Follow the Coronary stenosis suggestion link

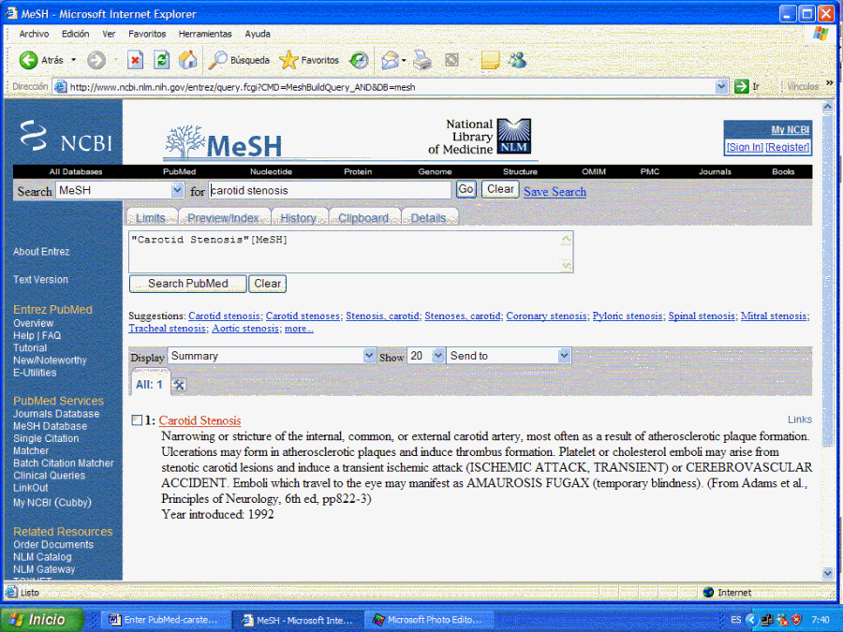tap(546, 316)
